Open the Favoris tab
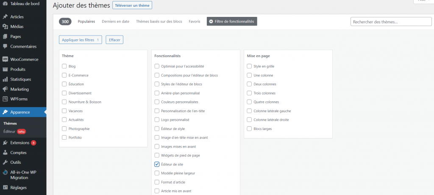 (195, 22)
